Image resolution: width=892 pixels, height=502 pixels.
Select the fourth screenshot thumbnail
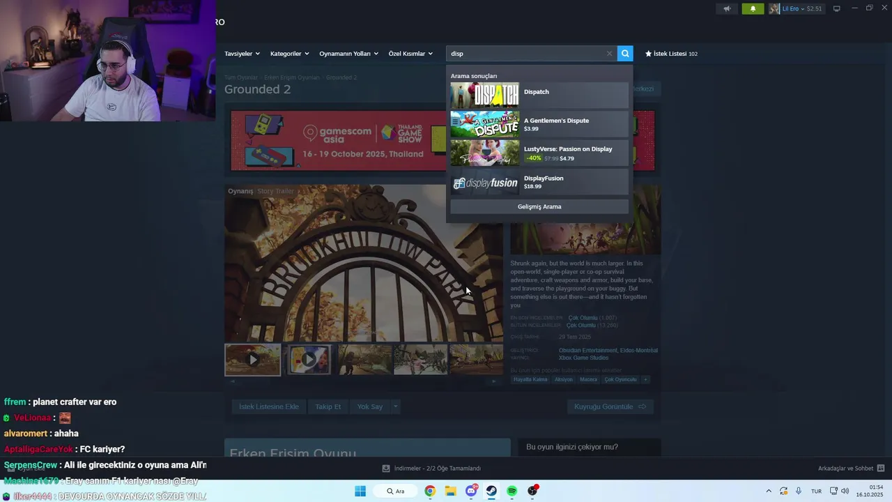coord(420,360)
